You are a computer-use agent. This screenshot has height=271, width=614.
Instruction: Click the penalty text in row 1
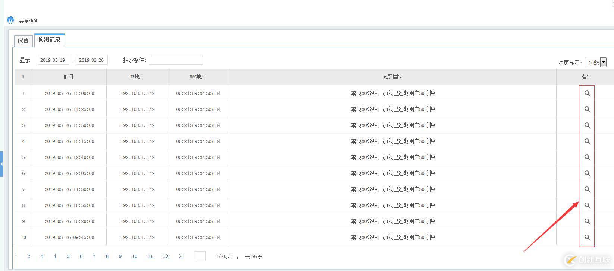[x=393, y=93]
